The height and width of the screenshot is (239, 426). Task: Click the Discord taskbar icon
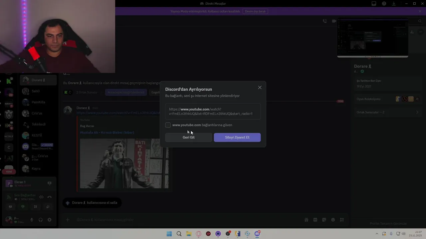tap(257, 234)
